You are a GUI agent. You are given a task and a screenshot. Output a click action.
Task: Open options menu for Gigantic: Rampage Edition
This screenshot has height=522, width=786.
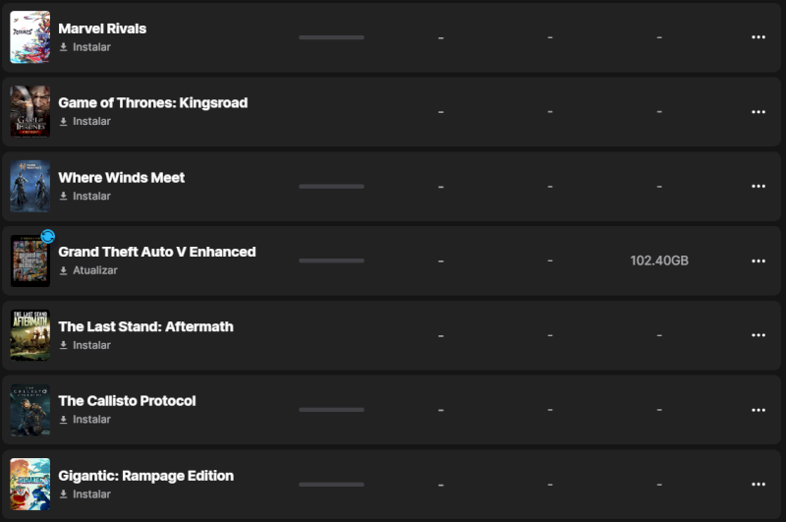[758, 485]
